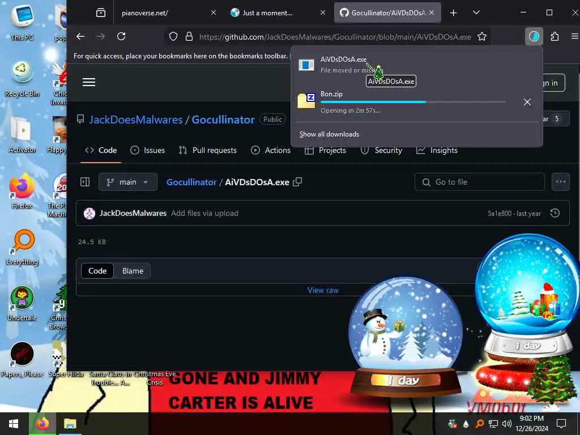Open the main branch dropdown
The image size is (580, 435).
[127, 182]
